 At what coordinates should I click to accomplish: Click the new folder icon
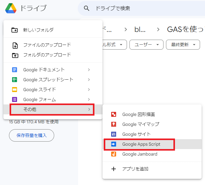pos(15,30)
